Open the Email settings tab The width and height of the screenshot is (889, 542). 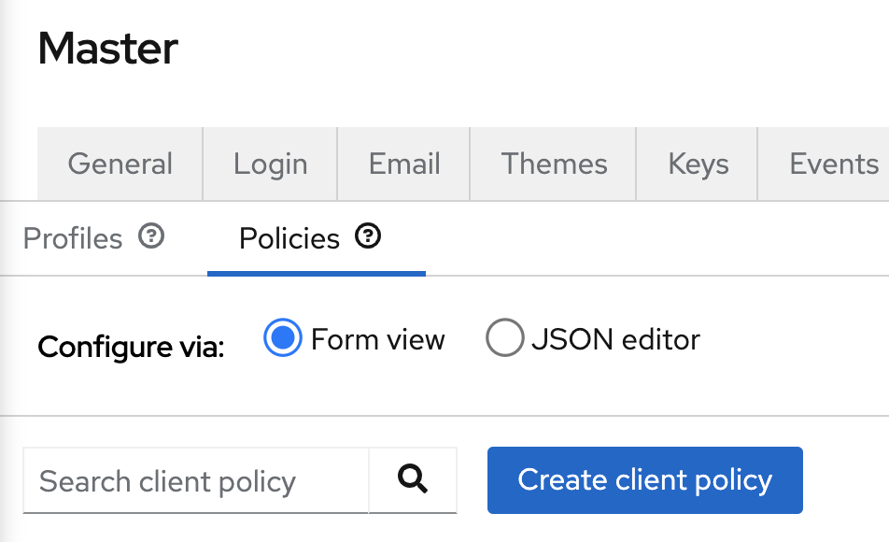tap(404, 164)
